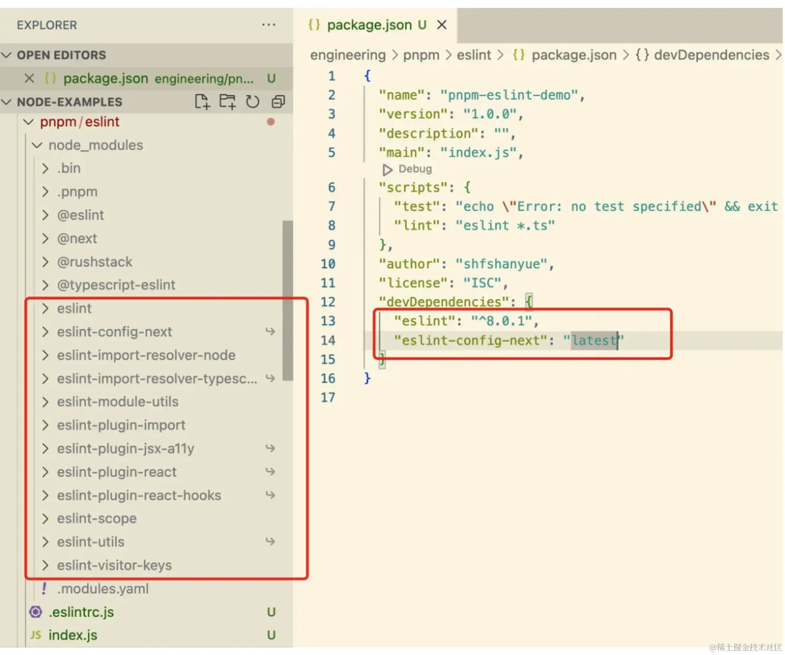Collapse all folders with the collapse icon

click(278, 101)
